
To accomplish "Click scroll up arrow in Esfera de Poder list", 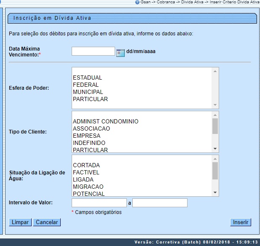I will point(215,71).
